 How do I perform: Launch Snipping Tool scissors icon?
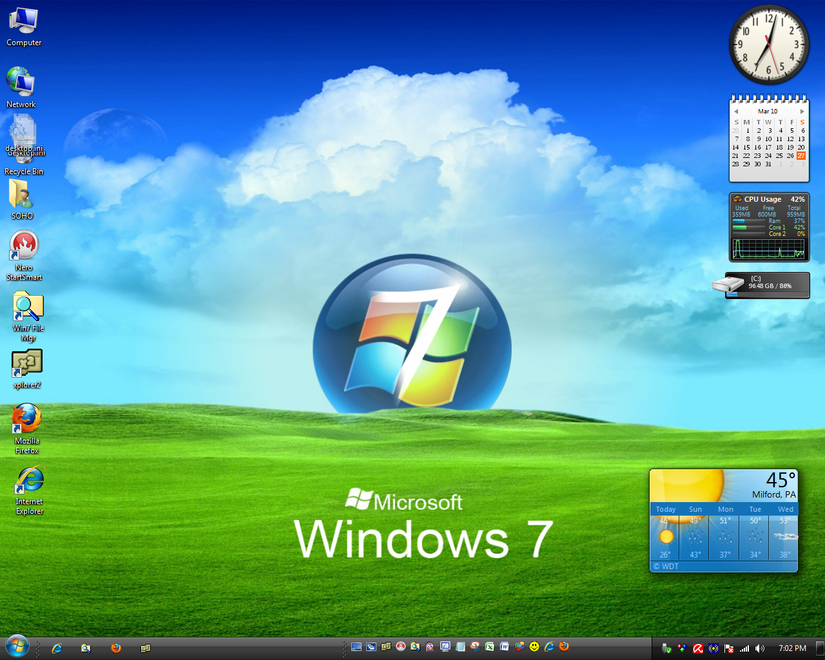point(475,646)
